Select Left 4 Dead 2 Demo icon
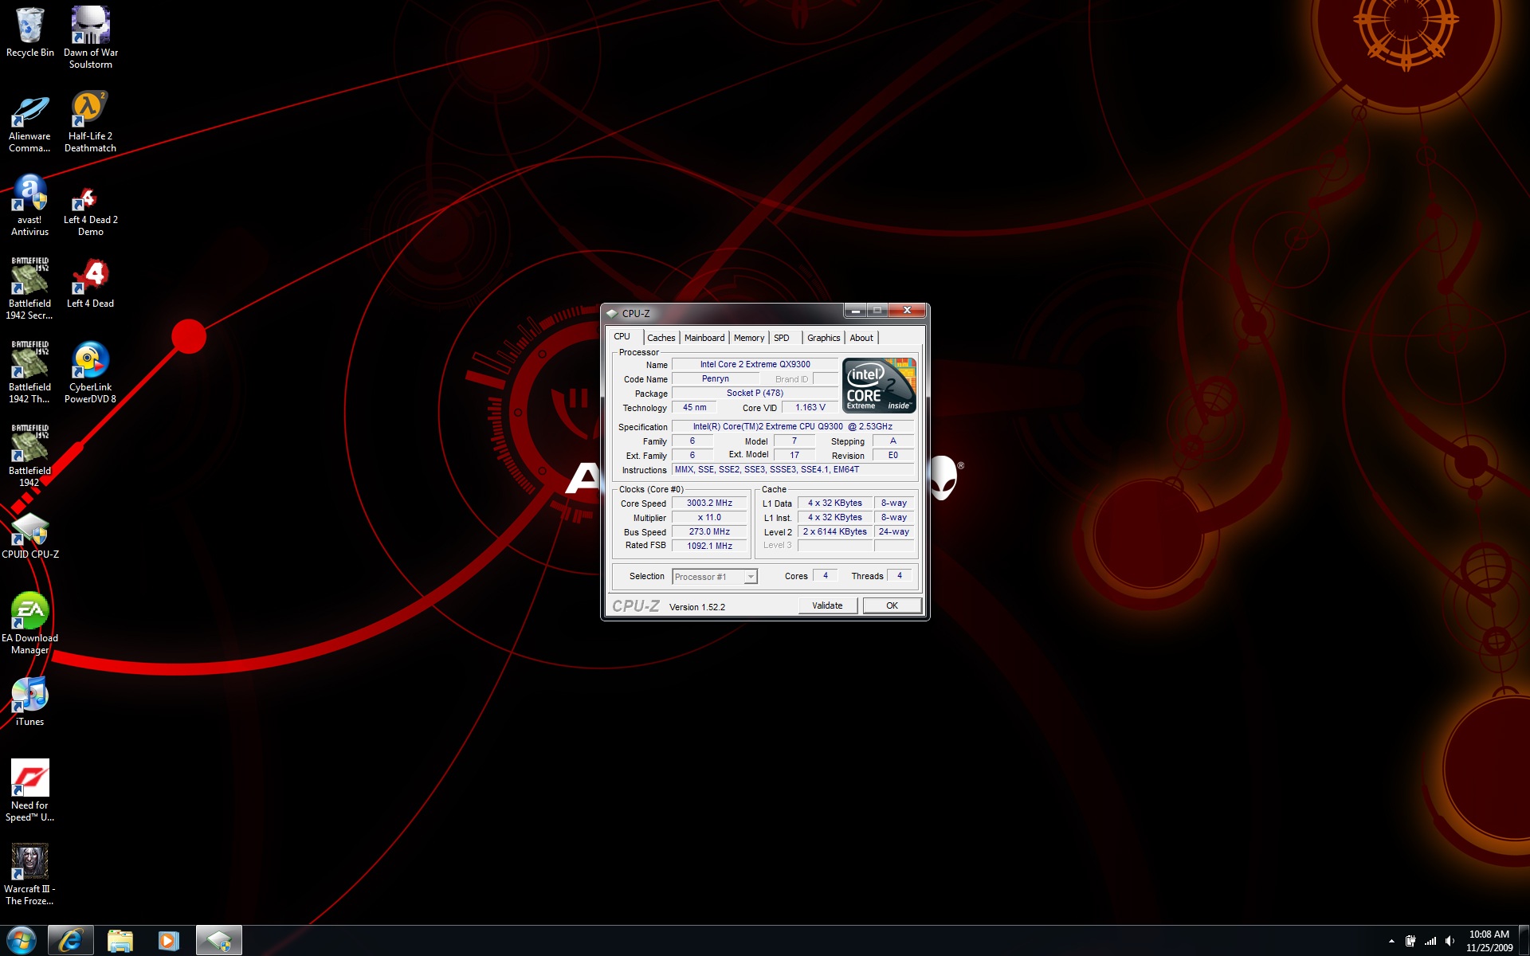This screenshot has height=956, width=1530. point(91,212)
